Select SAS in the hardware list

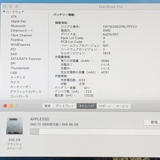pos(14,54)
